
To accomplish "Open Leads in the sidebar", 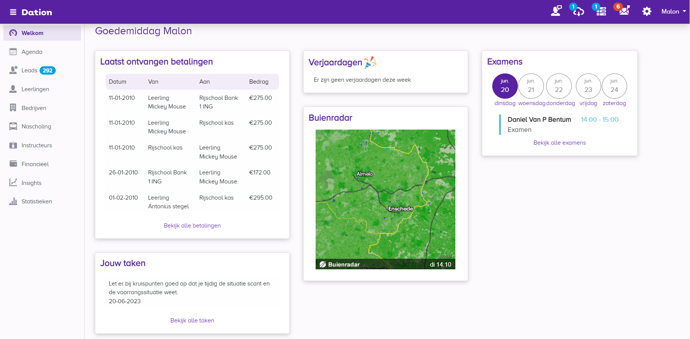I will tap(29, 70).
